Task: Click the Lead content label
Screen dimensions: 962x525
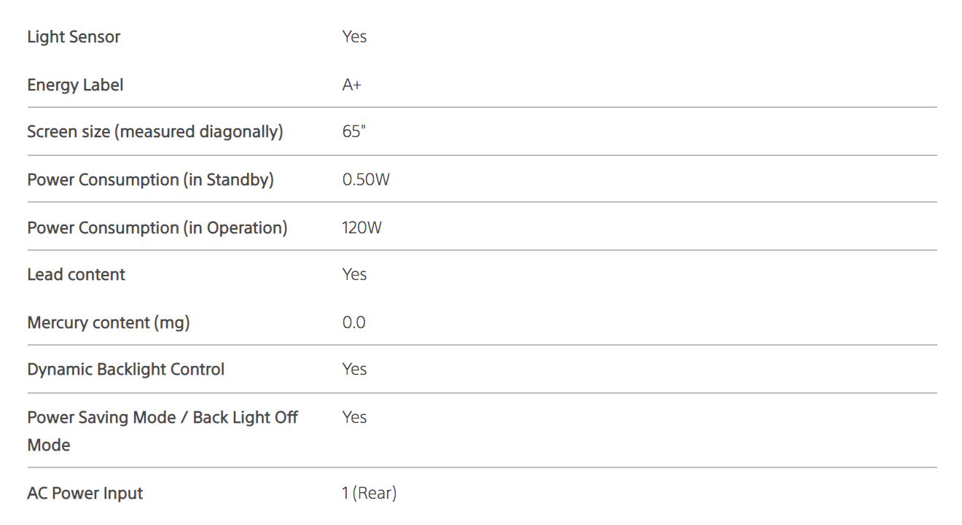Action: click(x=77, y=275)
